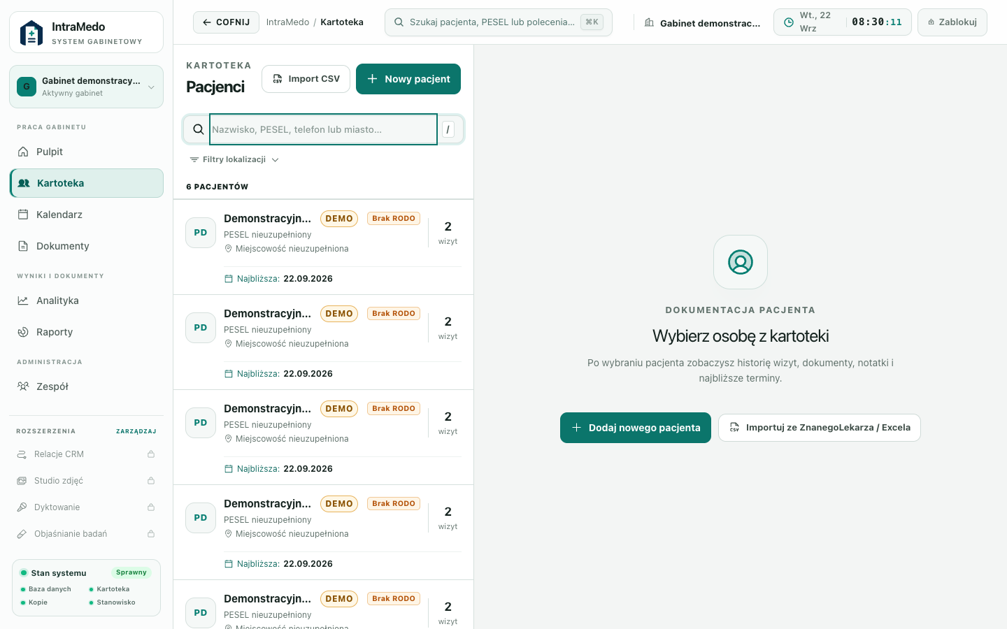Click the ZARZĄDZAJ extensions link
Screen dimensions: 1007x629
click(x=136, y=431)
